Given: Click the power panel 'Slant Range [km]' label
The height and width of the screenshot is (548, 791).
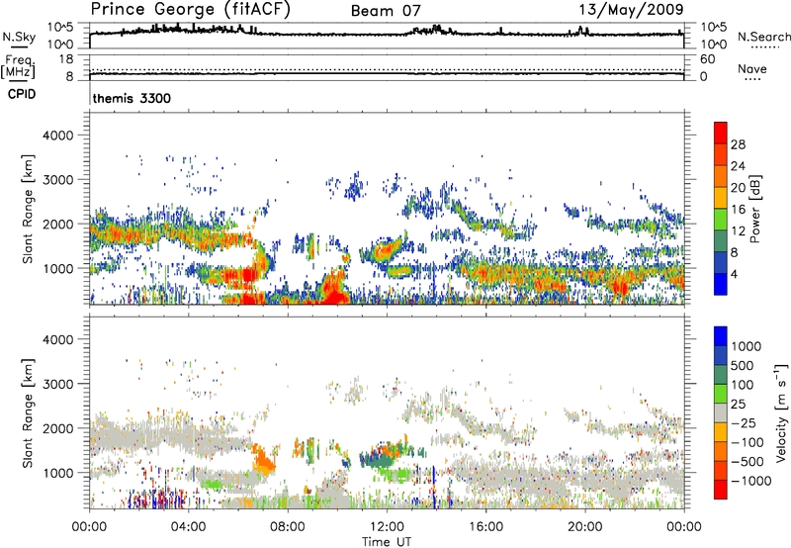Looking at the screenshot, I should (x=28, y=209).
